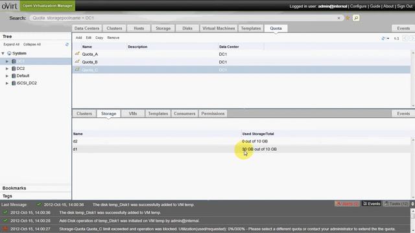Click the red error icon on Storage-Quota message
This screenshot has width=415, height=233.
click(5, 228)
